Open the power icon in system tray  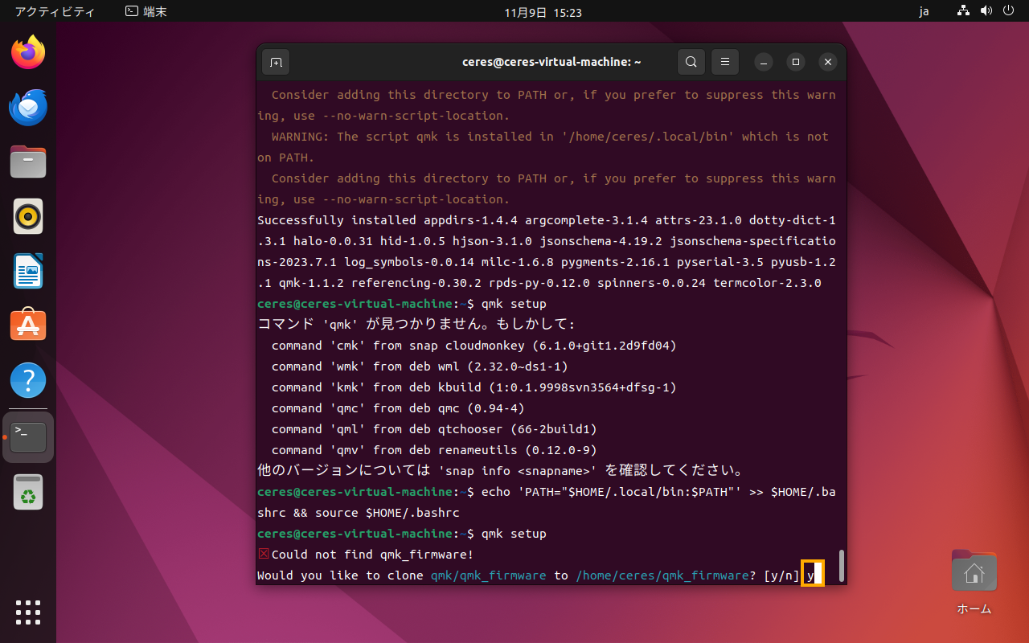(1009, 12)
